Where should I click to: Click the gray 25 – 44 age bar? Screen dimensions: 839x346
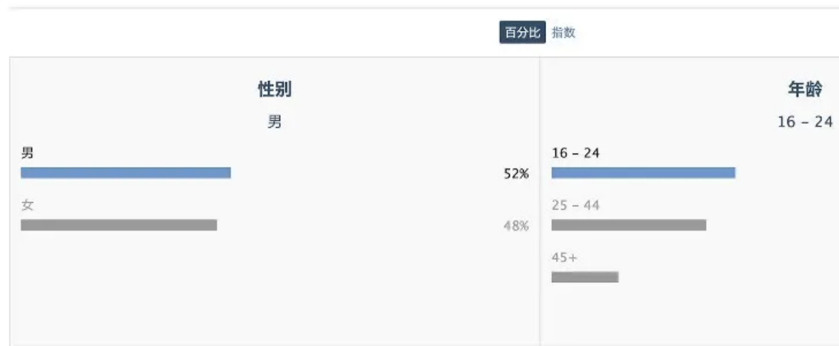tap(628, 225)
